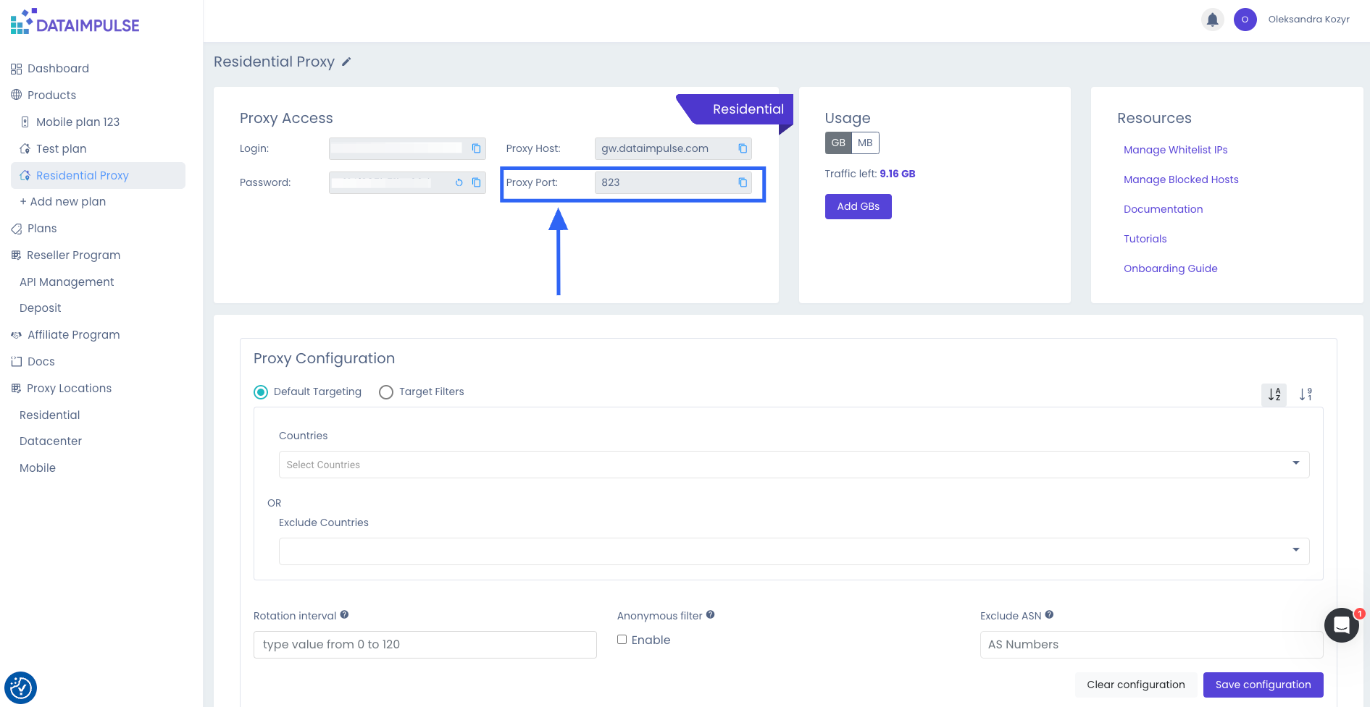Screen dimensions: 1370x707
Task: Edit the Residential Proxy plan name
Action: click(346, 62)
